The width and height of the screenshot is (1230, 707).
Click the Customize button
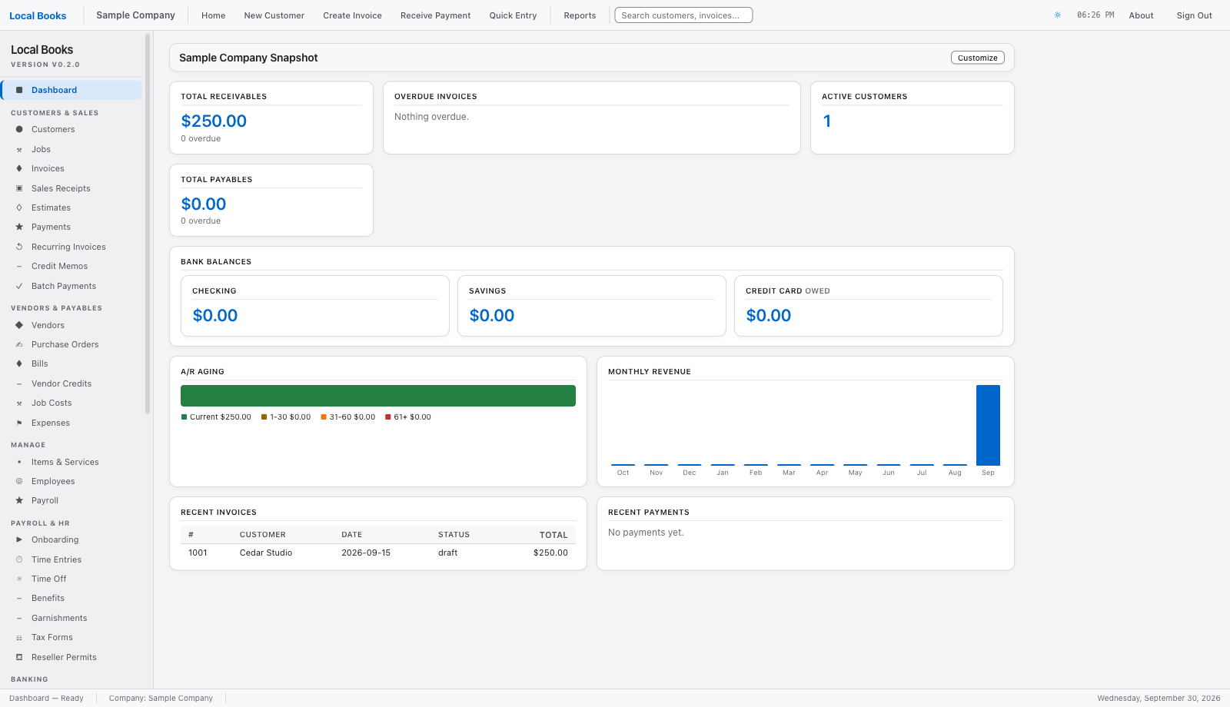[x=977, y=58]
